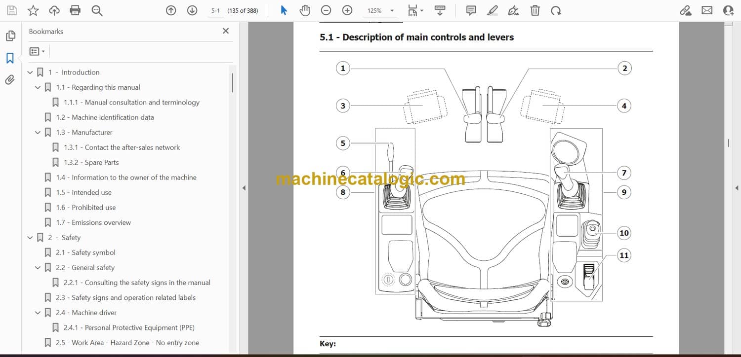The height and width of the screenshot is (357, 741).
Task: Click the 'Bookmarks' panel title
Action: coord(46,32)
